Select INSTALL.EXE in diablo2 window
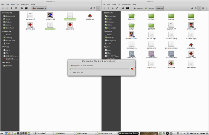This screenshot has width=209, height=135. [191, 55]
